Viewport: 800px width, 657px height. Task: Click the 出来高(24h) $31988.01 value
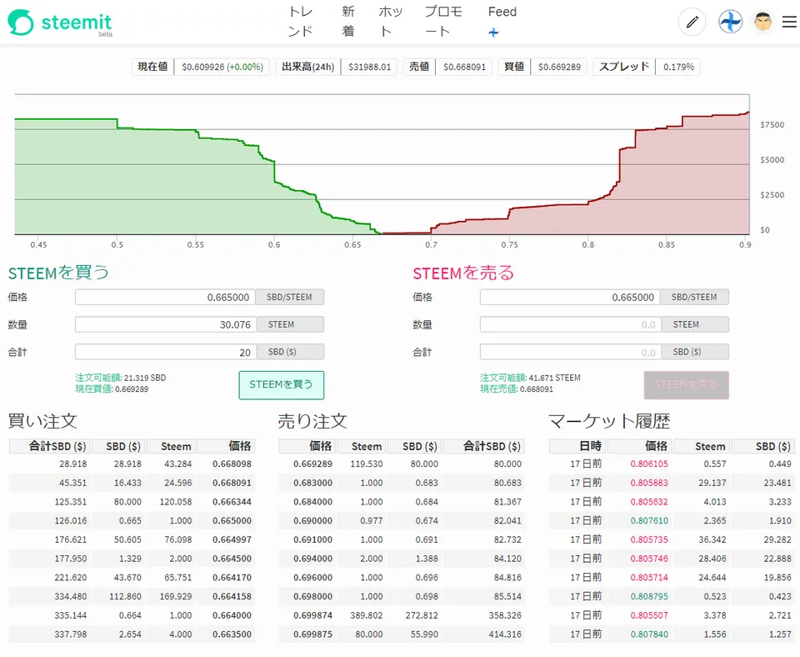(x=369, y=67)
